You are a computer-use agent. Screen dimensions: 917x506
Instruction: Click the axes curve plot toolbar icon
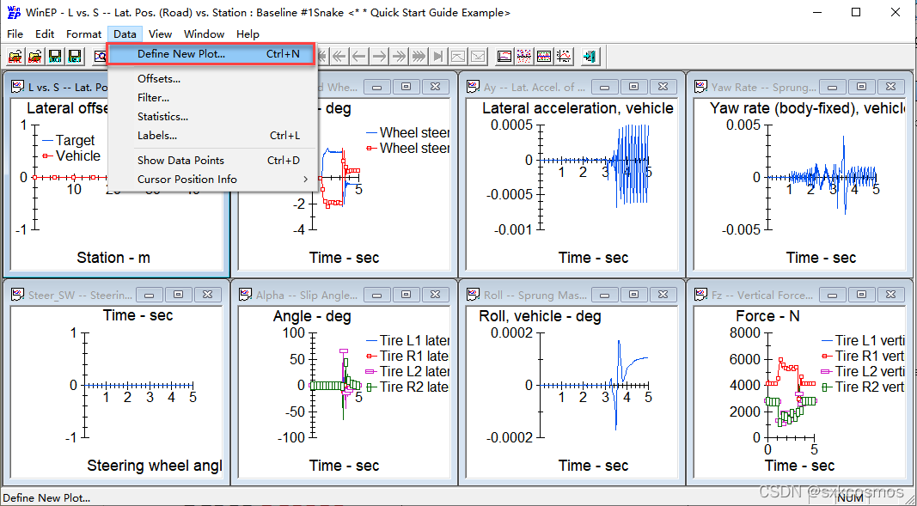click(564, 57)
